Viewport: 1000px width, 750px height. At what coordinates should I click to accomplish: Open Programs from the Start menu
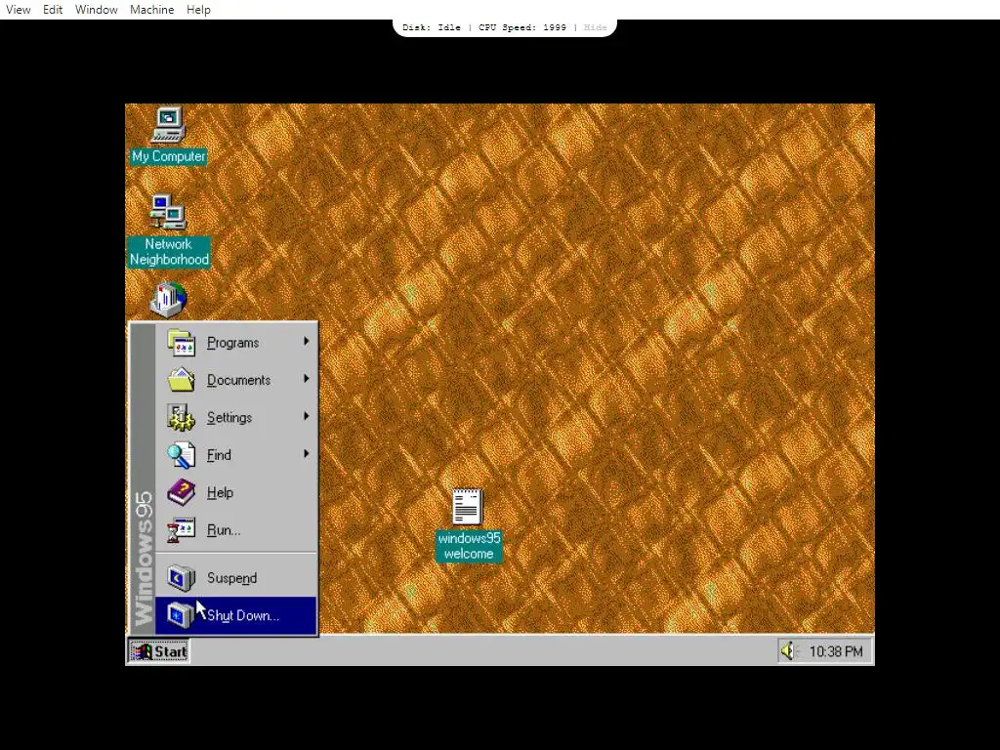tap(236, 343)
